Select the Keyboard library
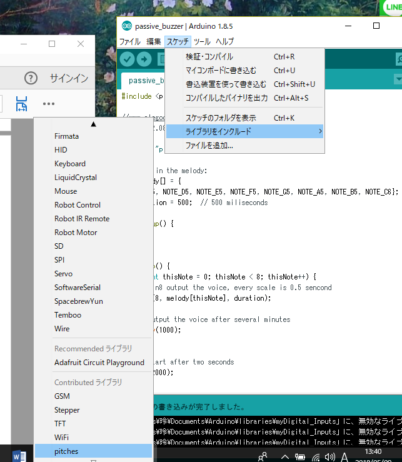This screenshot has height=462, width=402. click(x=93, y=164)
